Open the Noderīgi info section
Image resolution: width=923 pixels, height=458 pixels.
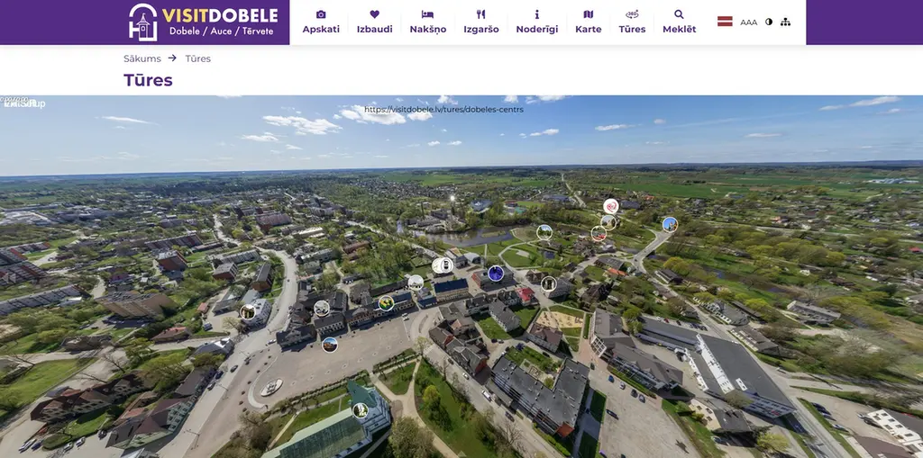[537, 22]
